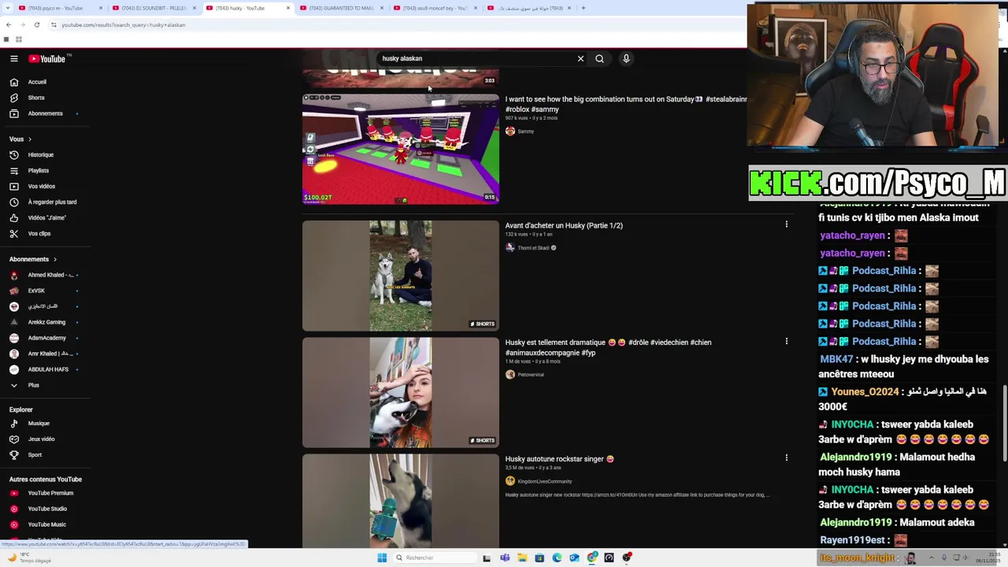Open video title Avant d'acheter un Husky (Partie 1/2)

click(x=564, y=225)
